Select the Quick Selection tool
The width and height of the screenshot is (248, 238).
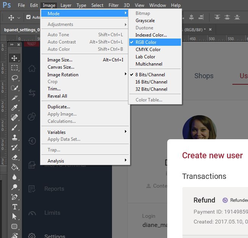click(14, 88)
